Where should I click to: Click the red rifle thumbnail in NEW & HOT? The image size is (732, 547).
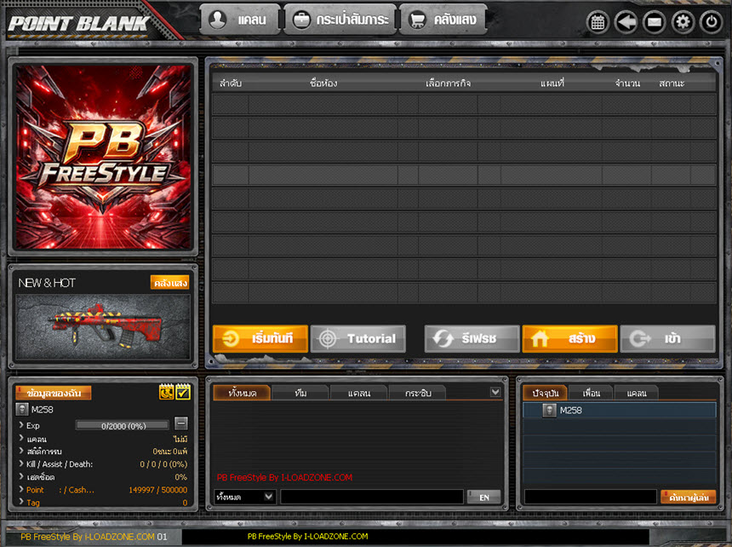pyautogui.click(x=103, y=326)
